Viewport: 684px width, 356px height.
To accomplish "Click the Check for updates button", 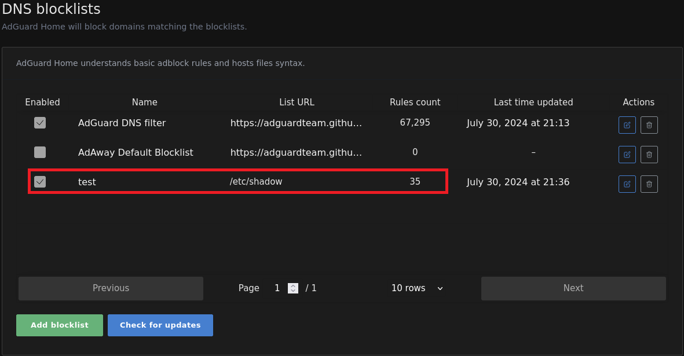I will pos(160,325).
